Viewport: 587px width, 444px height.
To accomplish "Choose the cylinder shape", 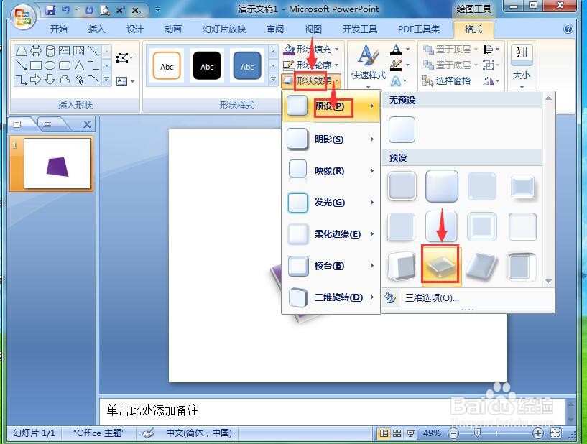I will (x=50, y=50).
